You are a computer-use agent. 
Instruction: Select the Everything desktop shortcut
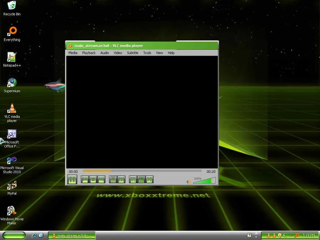[12, 34]
